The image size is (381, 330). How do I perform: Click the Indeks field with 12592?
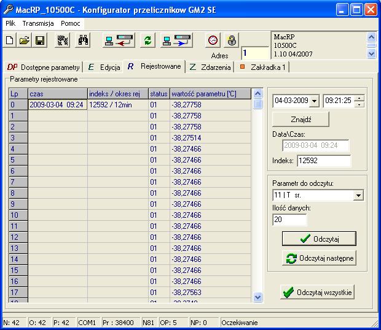pos(324,161)
